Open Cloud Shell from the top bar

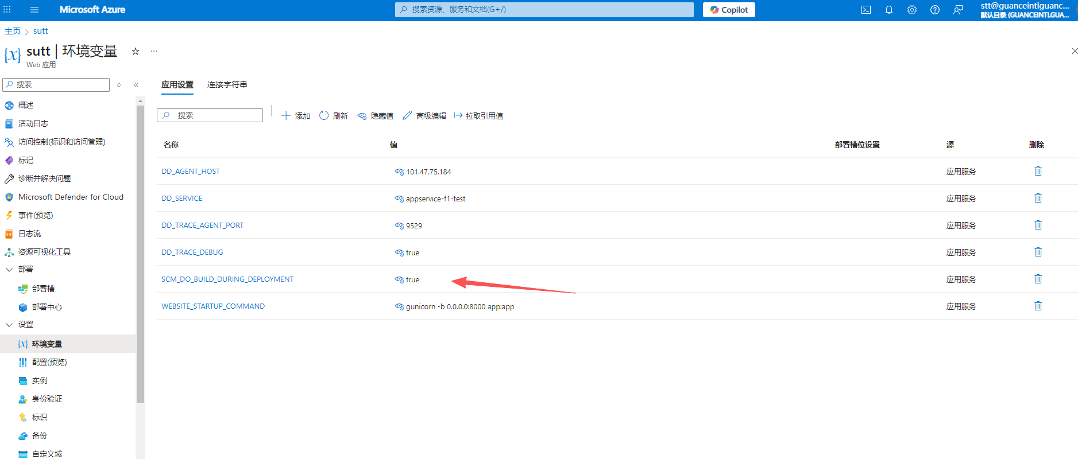(866, 10)
